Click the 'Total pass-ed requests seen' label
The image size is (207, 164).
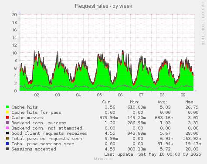(x=47, y=139)
